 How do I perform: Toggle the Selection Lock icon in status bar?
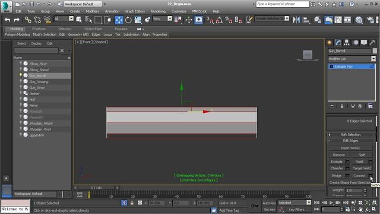pyautogui.click(x=132, y=203)
